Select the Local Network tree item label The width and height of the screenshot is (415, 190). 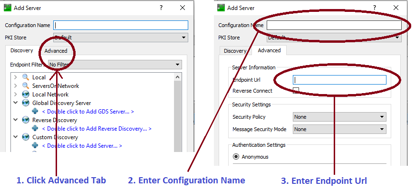point(50,94)
